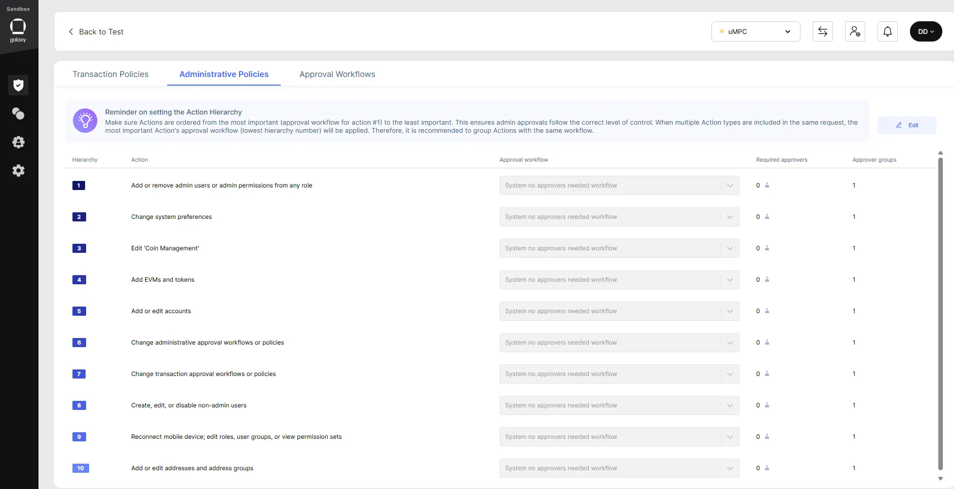This screenshot has width=954, height=489.
Task: Open the shield policies sidebar icon
Action: point(18,85)
